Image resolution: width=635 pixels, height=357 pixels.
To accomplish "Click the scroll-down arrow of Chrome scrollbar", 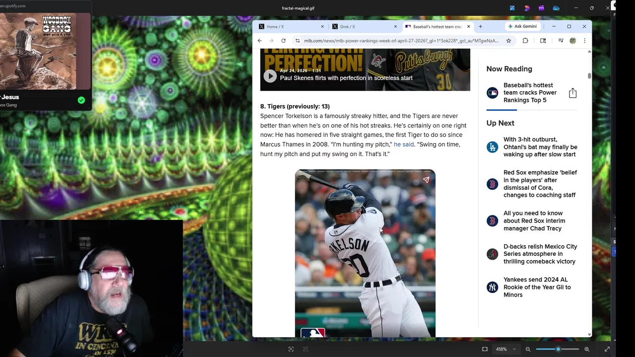I will click(x=589, y=334).
